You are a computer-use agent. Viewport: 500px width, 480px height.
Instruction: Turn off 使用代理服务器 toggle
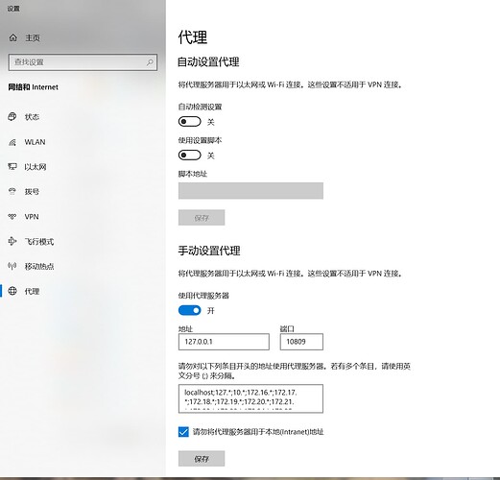click(190, 310)
